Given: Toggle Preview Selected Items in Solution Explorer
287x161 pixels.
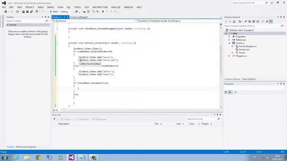Looking at the screenshot, I should pos(271,21).
